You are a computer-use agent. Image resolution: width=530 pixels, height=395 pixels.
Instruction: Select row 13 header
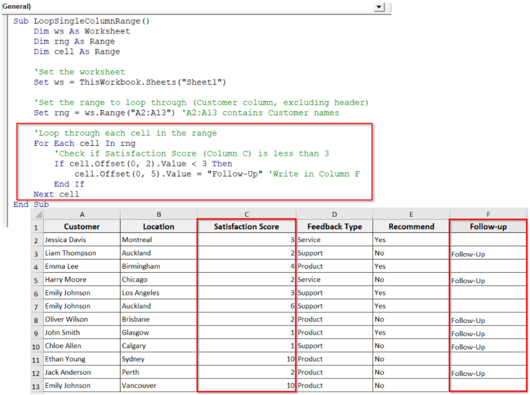pos(36,386)
